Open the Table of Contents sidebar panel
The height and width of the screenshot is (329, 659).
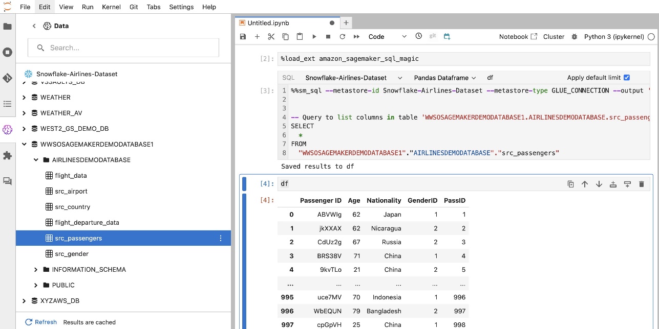click(x=7, y=104)
